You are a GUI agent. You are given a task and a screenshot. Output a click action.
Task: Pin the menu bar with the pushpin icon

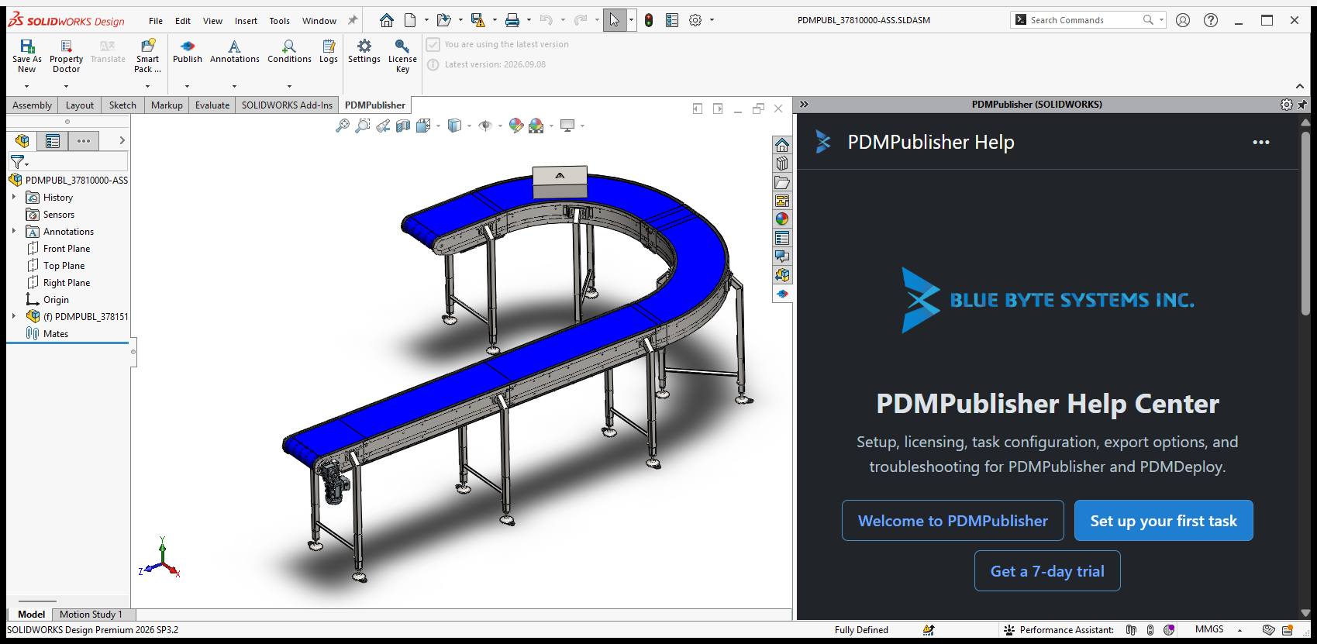tap(353, 20)
